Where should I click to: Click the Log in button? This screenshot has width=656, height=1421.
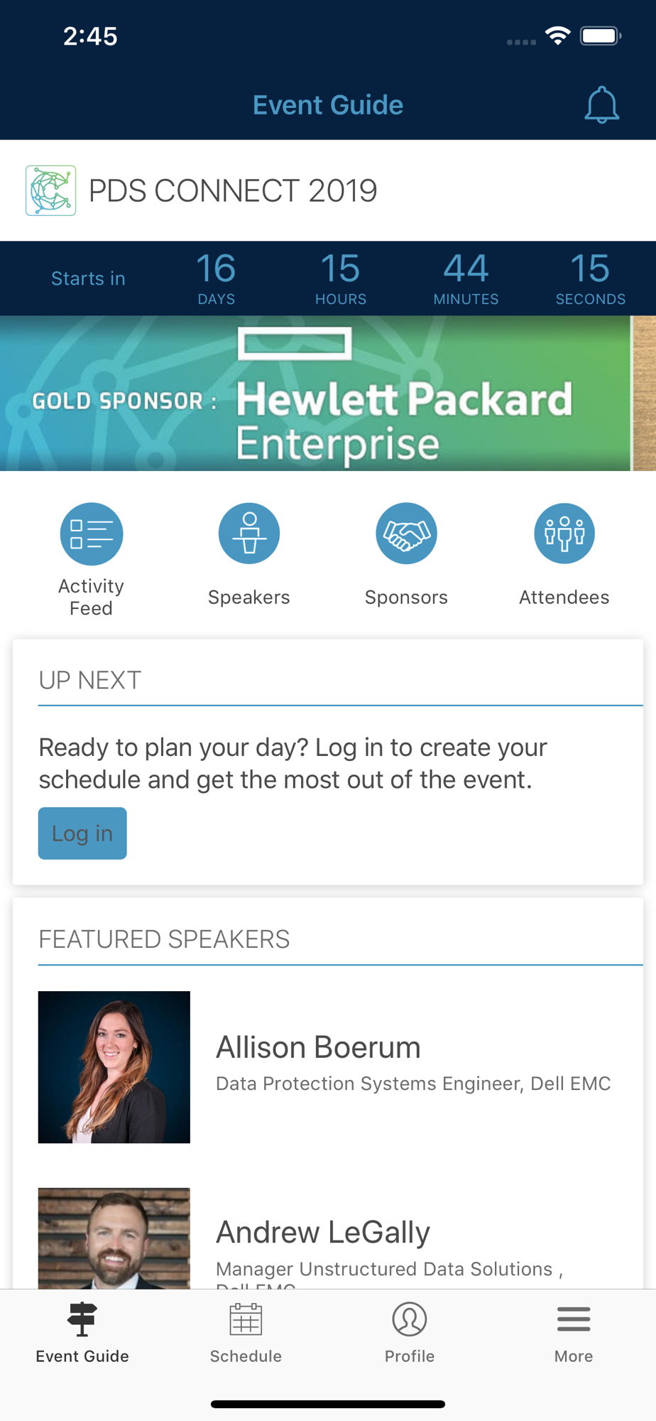[x=82, y=833]
